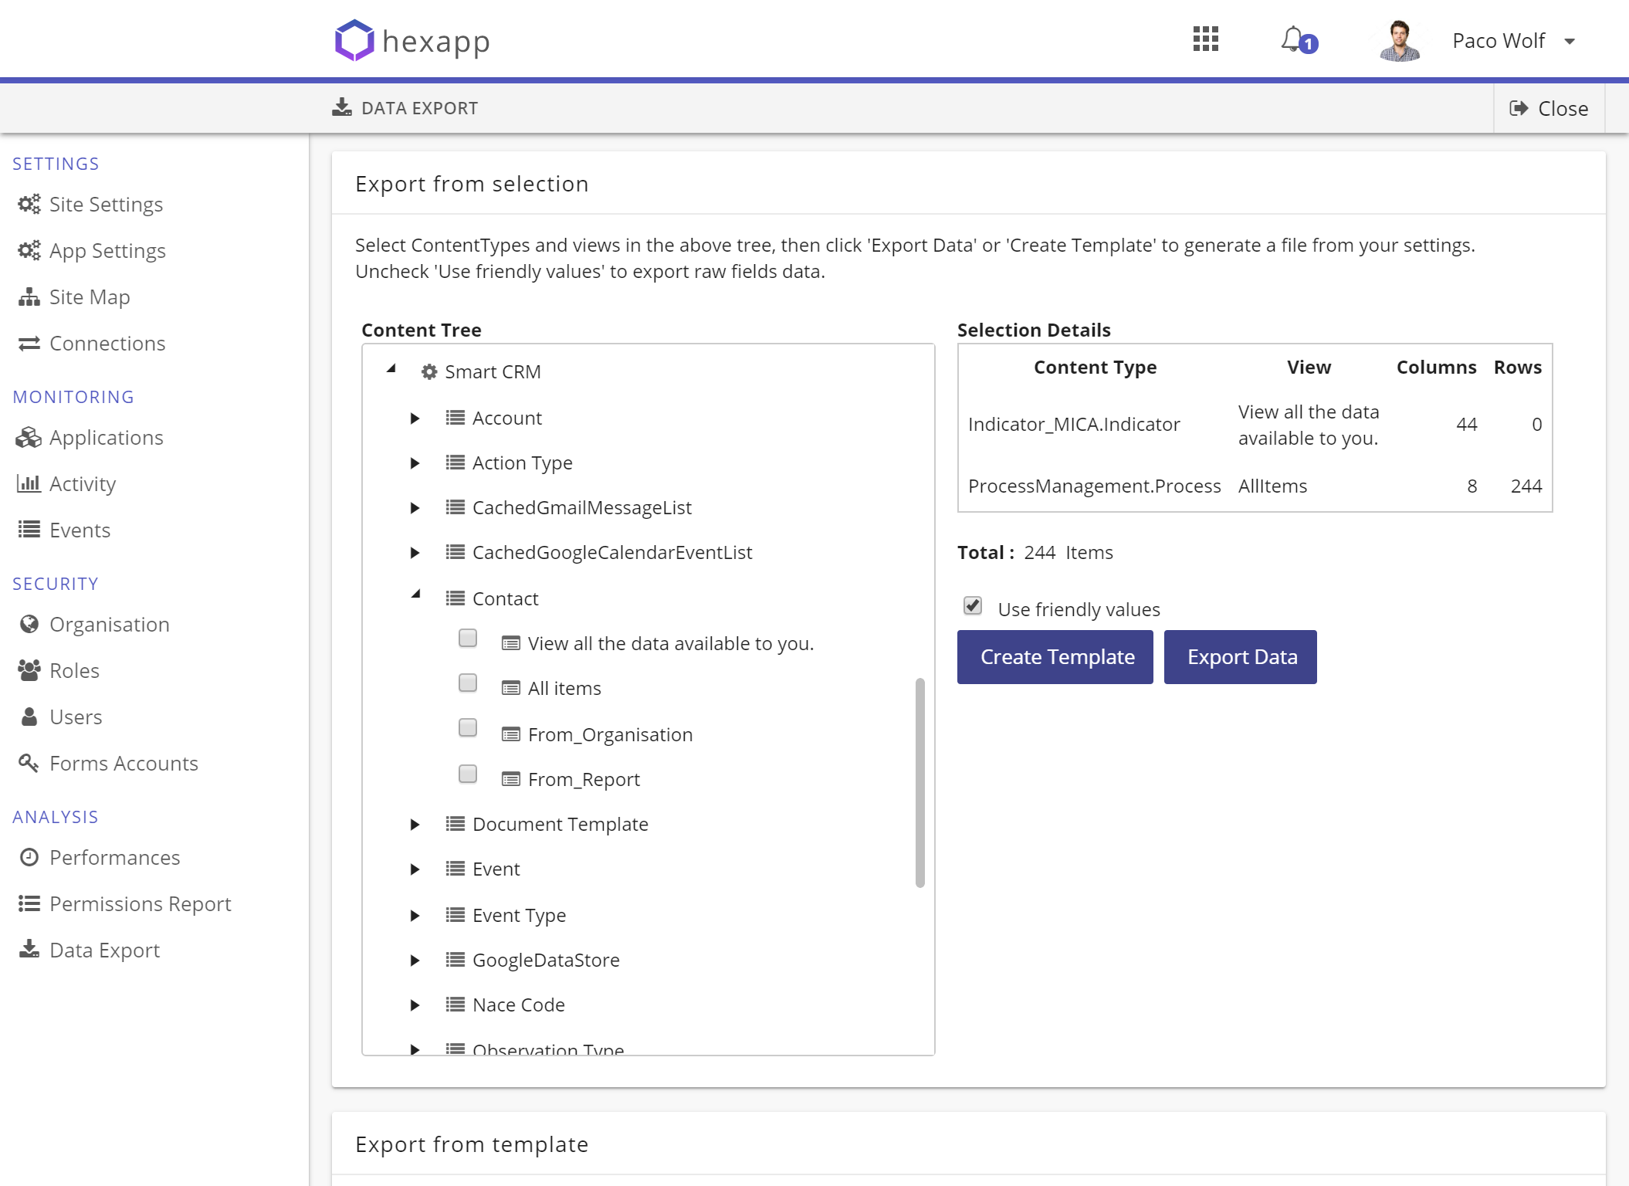The height and width of the screenshot is (1186, 1629).
Task: Expand the Document Template node
Action: (415, 824)
